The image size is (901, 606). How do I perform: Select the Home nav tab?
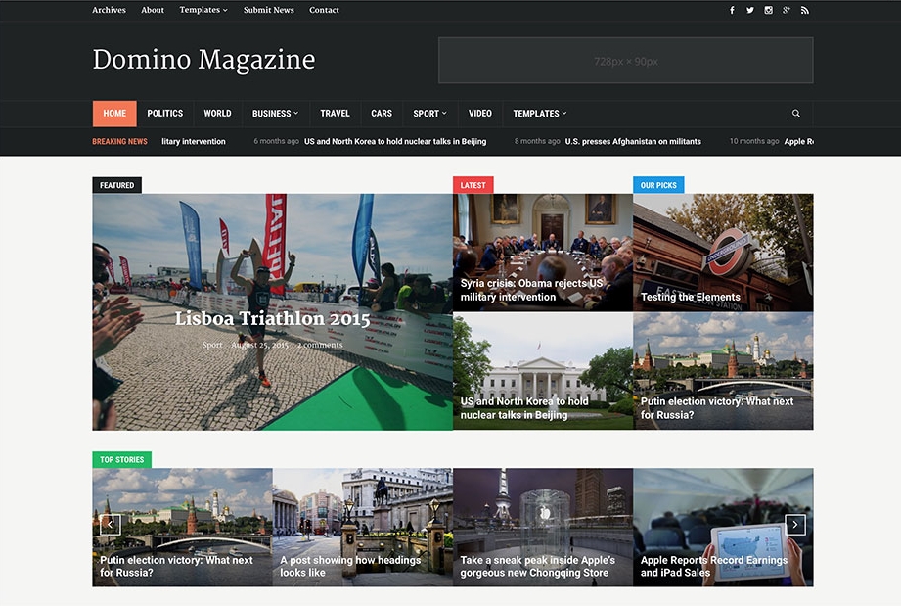[114, 114]
